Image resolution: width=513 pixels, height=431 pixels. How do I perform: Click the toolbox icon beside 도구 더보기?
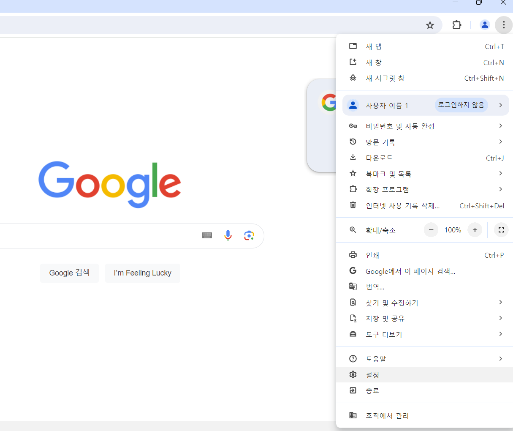point(353,334)
